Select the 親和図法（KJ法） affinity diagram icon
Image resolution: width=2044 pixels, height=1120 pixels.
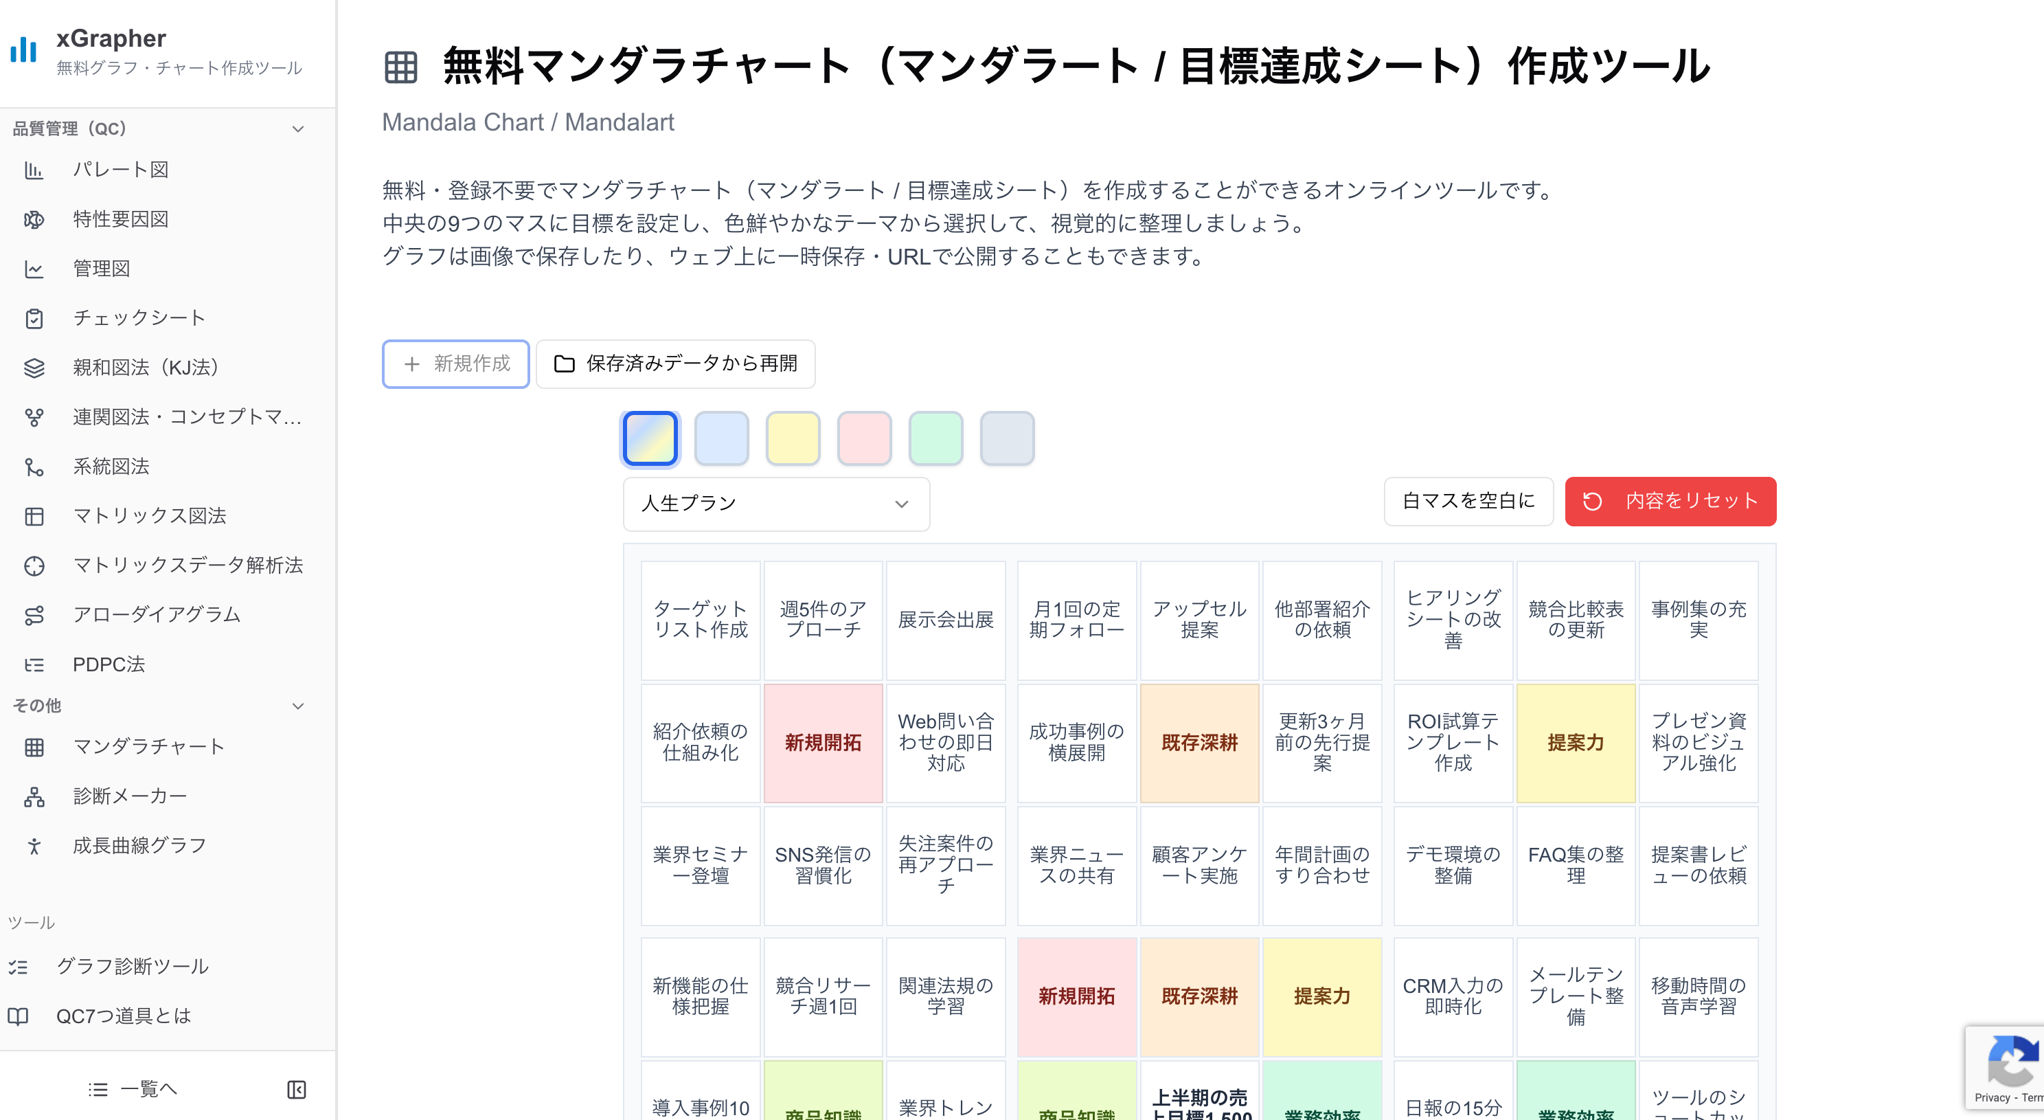(35, 368)
